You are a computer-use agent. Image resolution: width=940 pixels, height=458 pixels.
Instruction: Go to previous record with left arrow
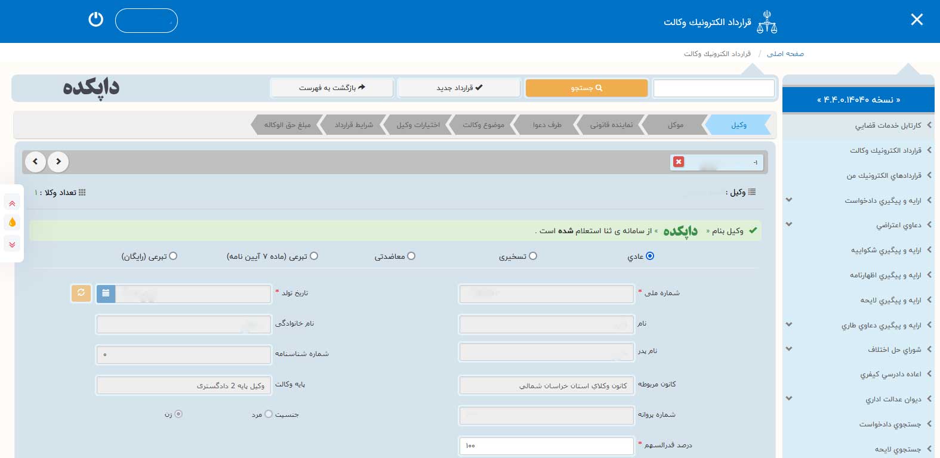[36, 162]
